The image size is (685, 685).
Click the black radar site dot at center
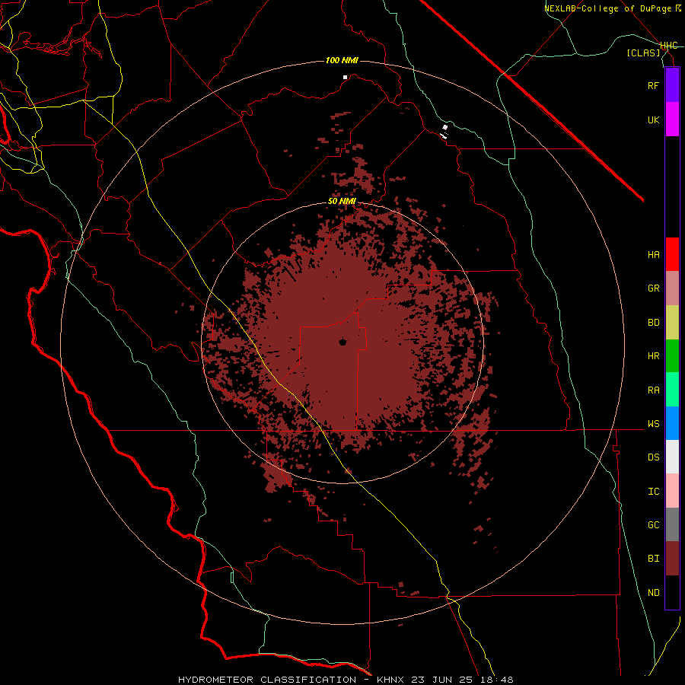[342, 342]
